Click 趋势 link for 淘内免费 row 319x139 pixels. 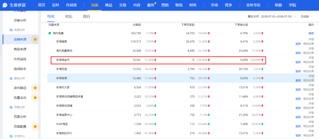(311, 33)
